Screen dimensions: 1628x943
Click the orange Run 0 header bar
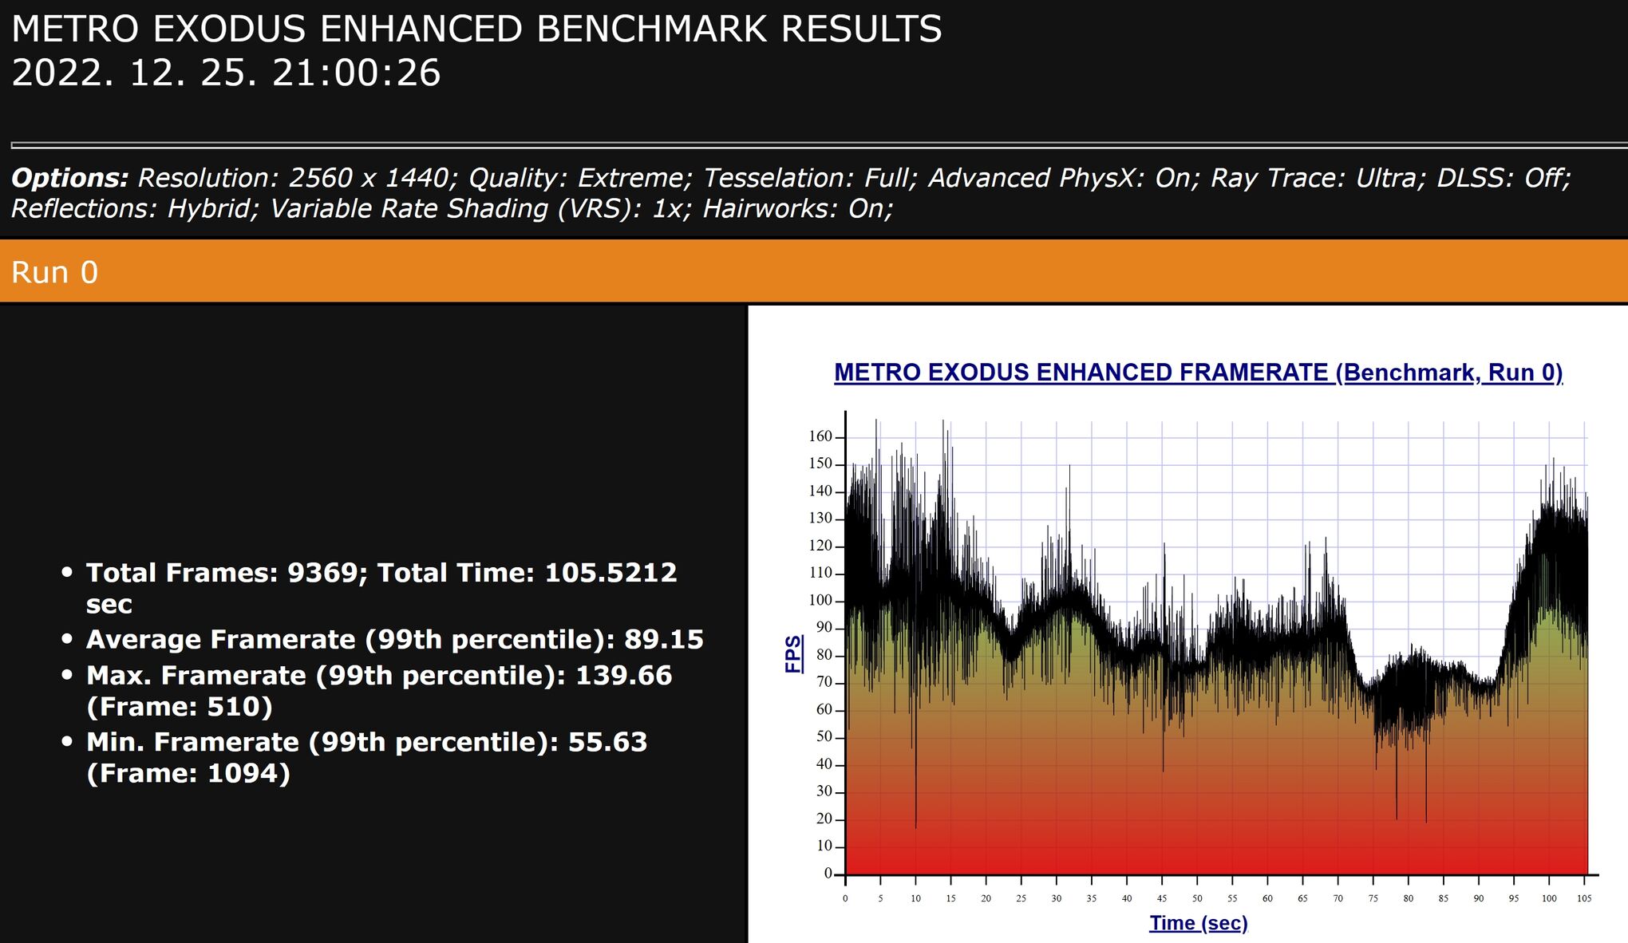coord(814,271)
